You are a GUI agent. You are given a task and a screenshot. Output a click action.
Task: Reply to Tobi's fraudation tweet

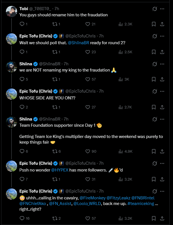(22, 24)
